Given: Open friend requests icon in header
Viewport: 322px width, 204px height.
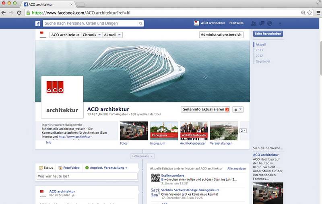Looking at the screenshot, I should point(254,23).
